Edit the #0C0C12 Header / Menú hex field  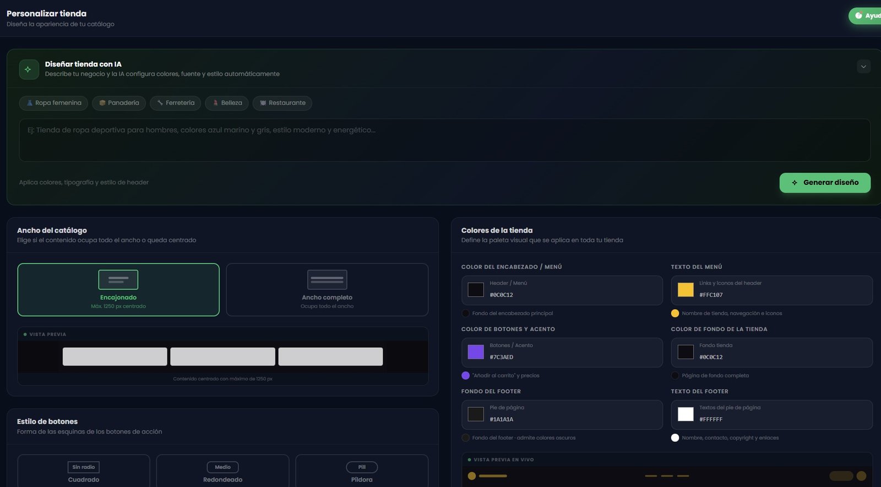[x=502, y=295]
